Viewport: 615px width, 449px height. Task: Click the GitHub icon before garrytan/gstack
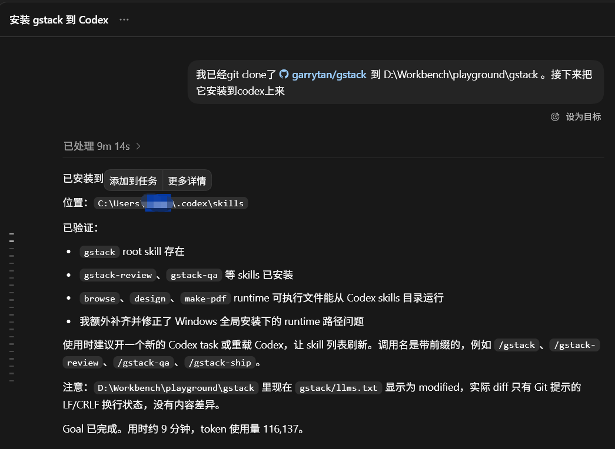(284, 74)
